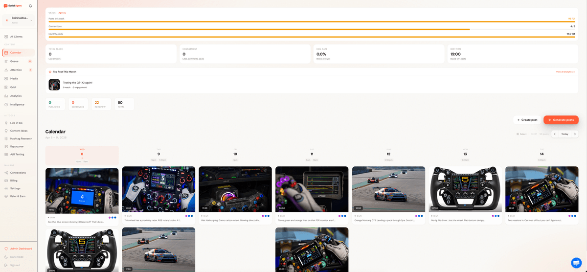Go to next week with right chevron
The image size is (587, 272).
click(575, 134)
